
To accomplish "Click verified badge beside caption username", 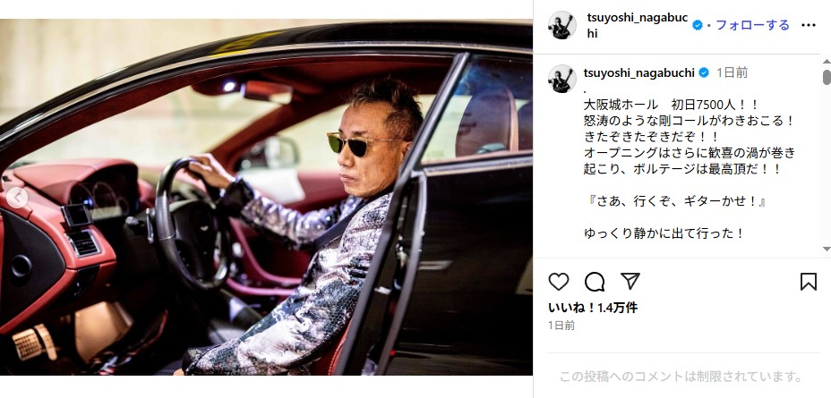I will [x=704, y=73].
